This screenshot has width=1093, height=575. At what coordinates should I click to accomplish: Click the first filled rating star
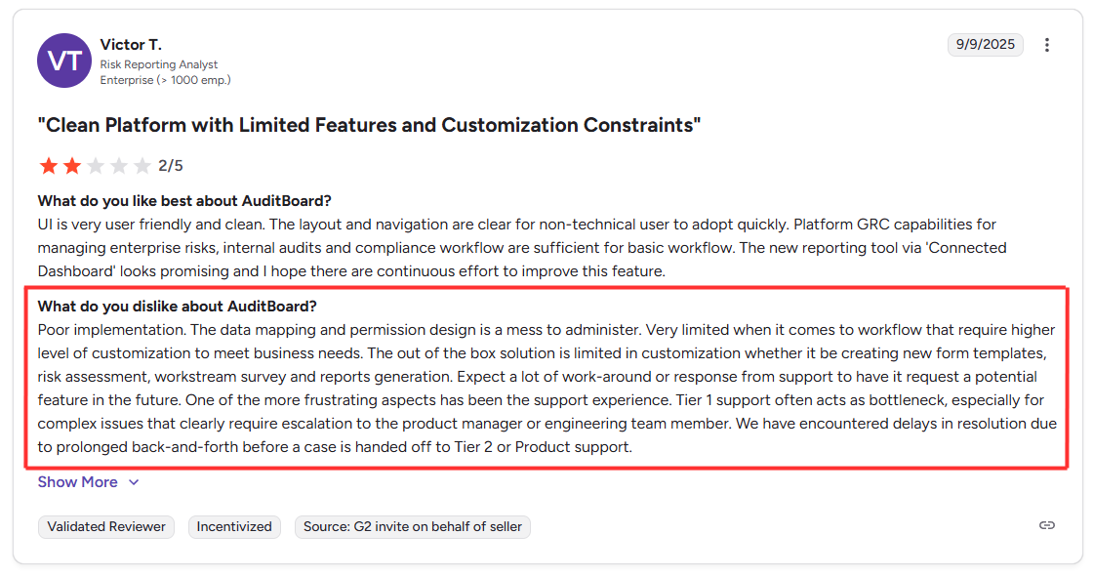[x=48, y=165]
